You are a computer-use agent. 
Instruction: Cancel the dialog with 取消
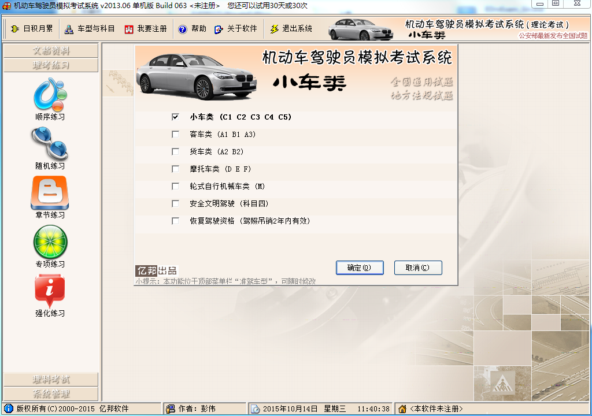tap(418, 268)
